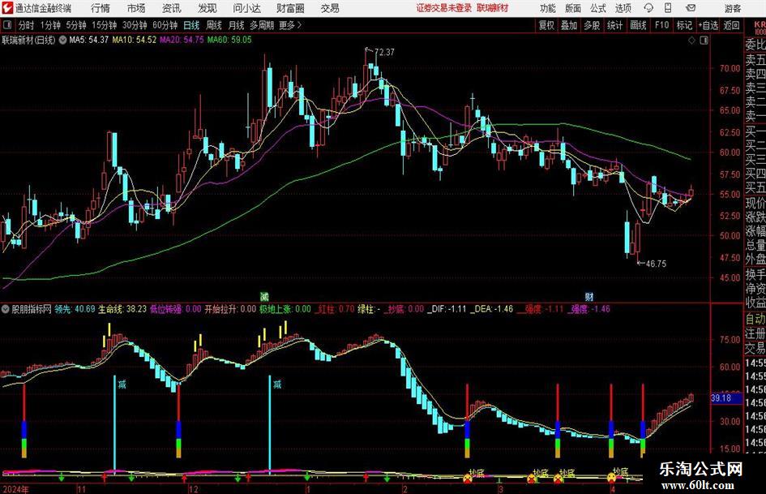
Task: Click the 统计 statistics toolbar button
Action: pyautogui.click(x=615, y=25)
